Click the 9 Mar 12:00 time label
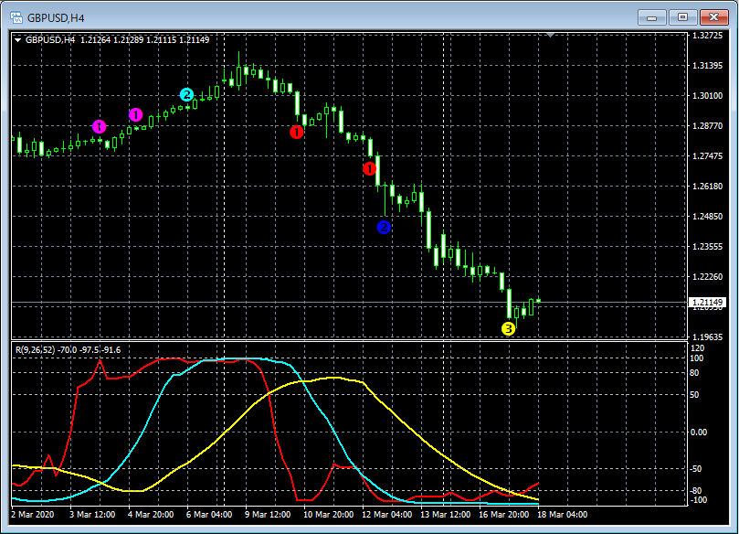This screenshot has width=739, height=534. click(x=268, y=515)
